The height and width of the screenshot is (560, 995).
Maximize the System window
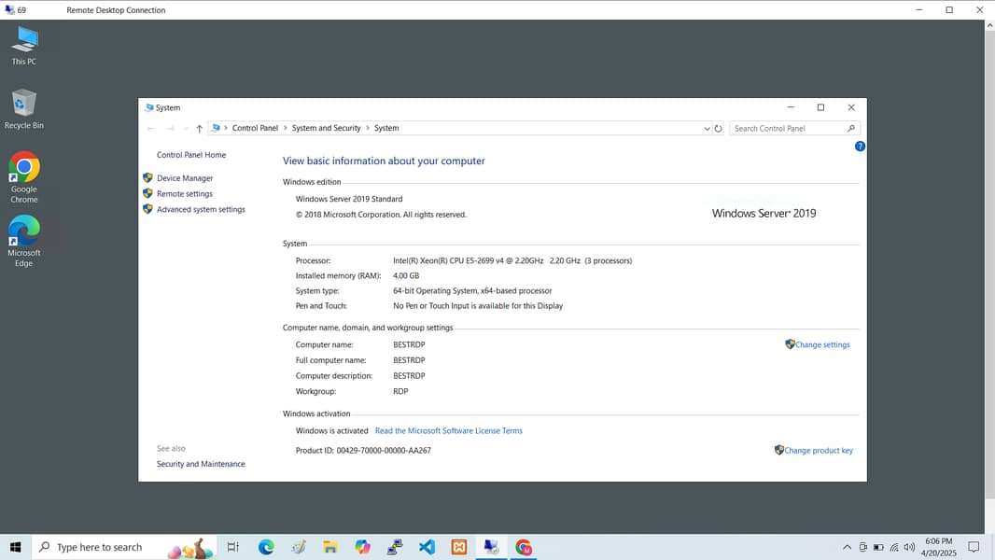(820, 108)
